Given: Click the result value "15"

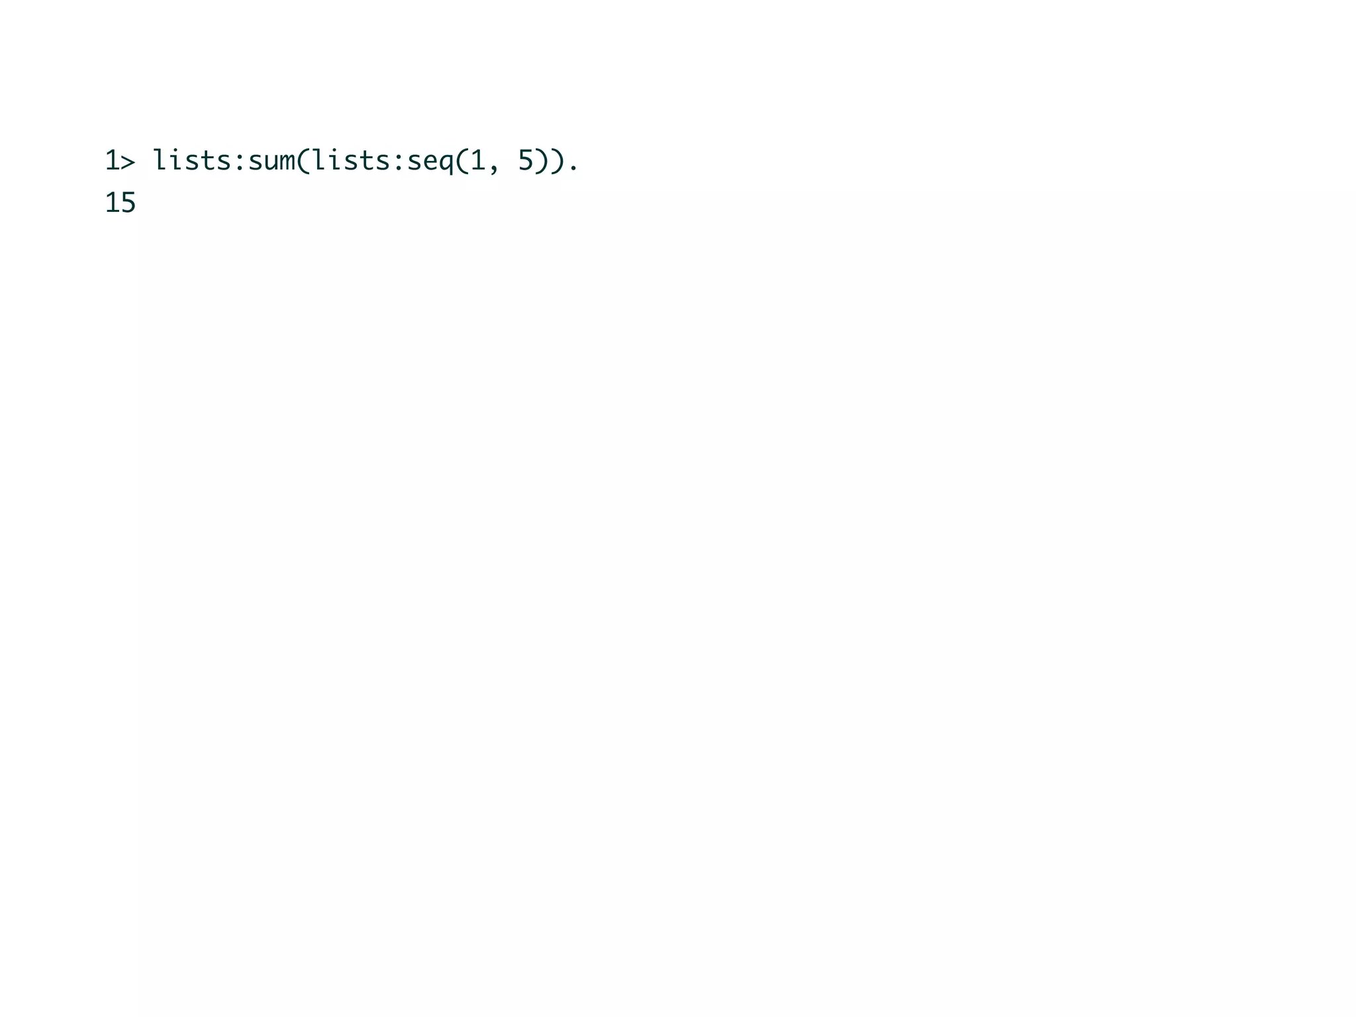Looking at the screenshot, I should (x=121, y=203).
